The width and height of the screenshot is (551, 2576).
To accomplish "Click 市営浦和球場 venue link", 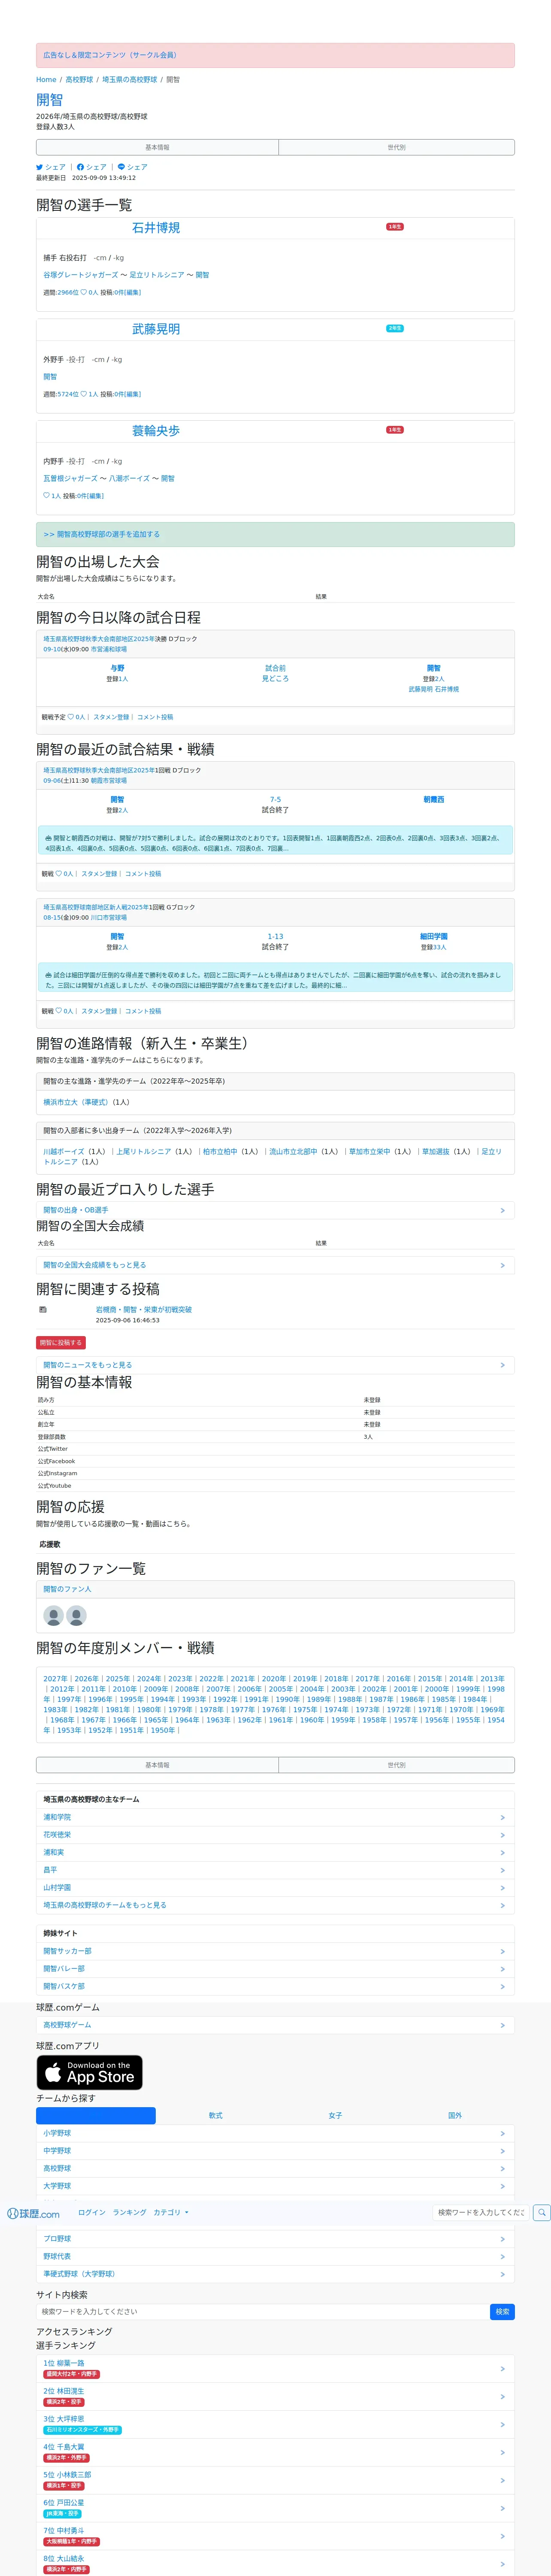I will click(x=109, y=649).
